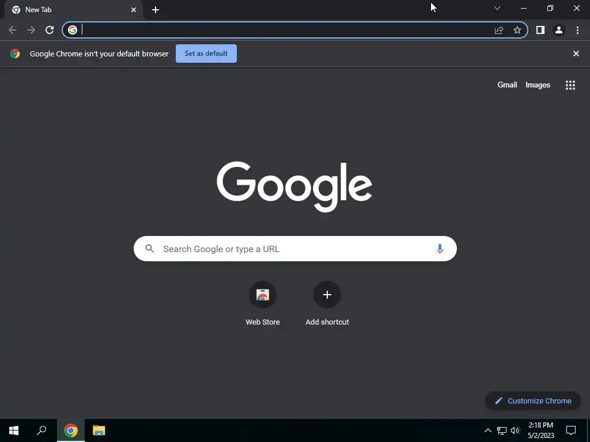Open the profile avatar menu
This screenshot has height=442, width=590.
(559, 30)
